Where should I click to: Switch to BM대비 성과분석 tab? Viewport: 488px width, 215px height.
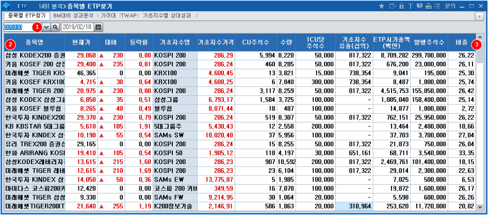pyautogui.click(x=72, y=16)
